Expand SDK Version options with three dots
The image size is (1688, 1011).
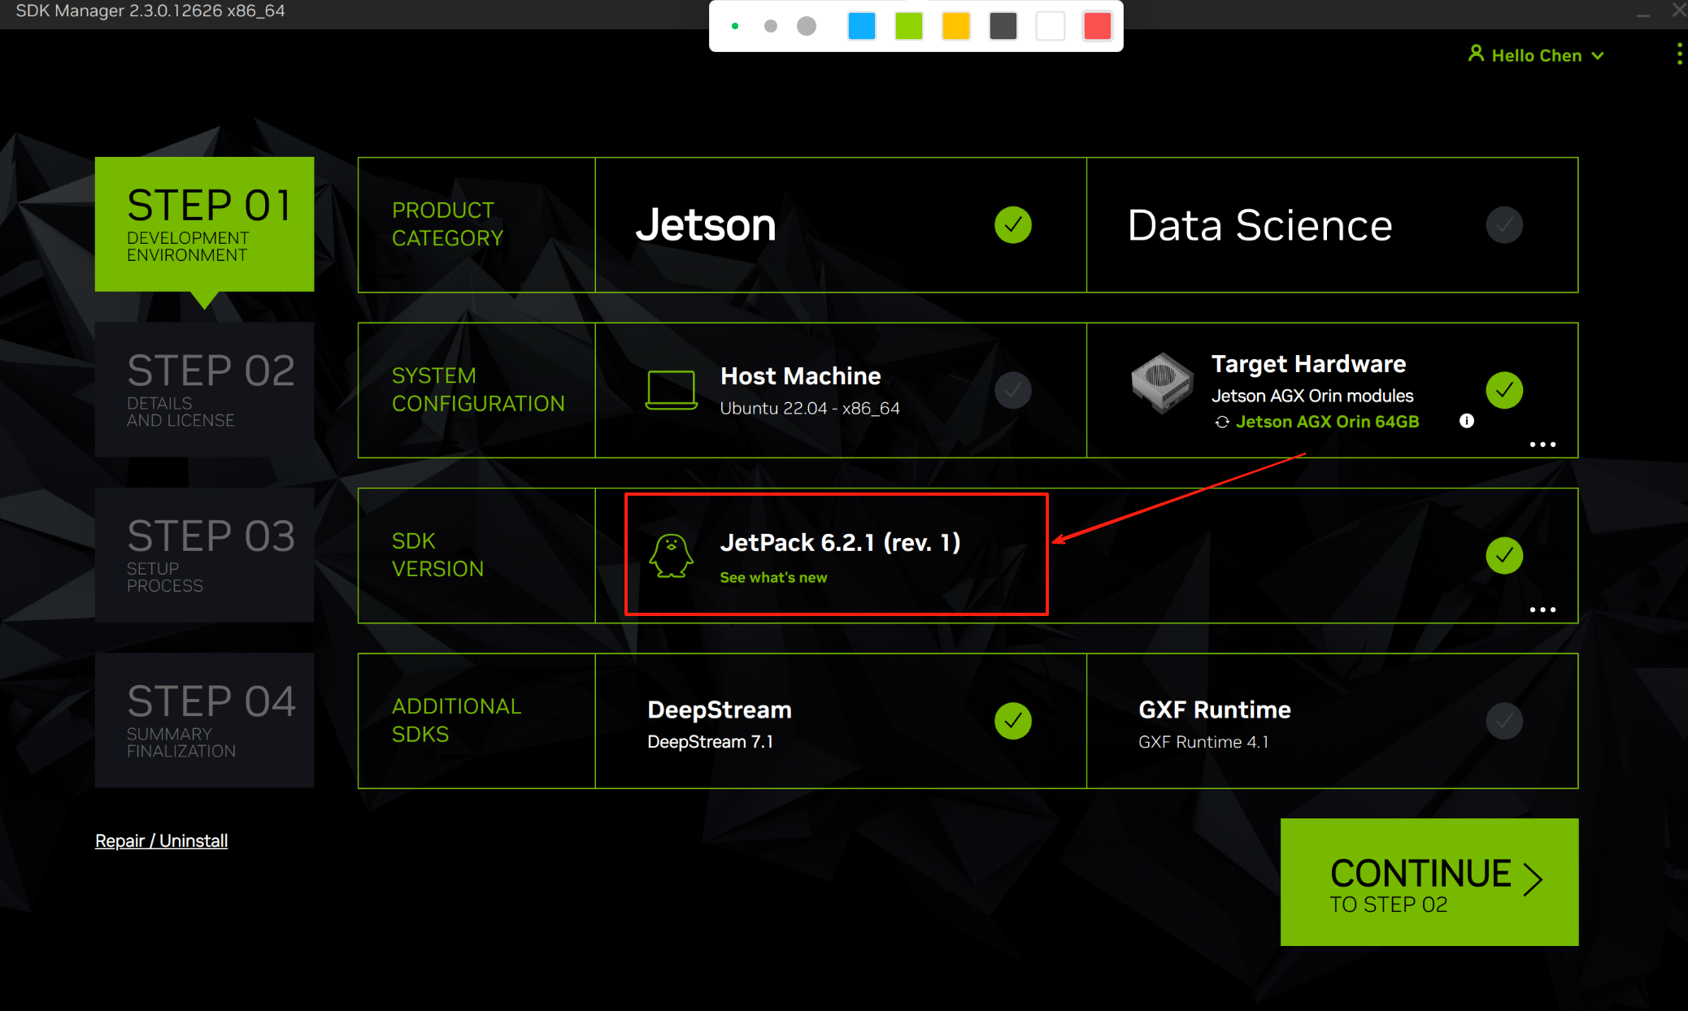click(x=1542, y=610)
